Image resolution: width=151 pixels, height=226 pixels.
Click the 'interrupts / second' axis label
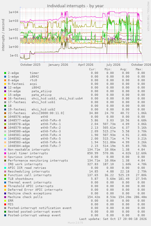click(3, 35)
